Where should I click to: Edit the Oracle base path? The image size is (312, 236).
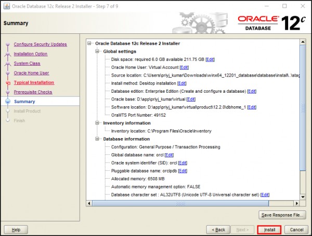(x=191, y=99)
